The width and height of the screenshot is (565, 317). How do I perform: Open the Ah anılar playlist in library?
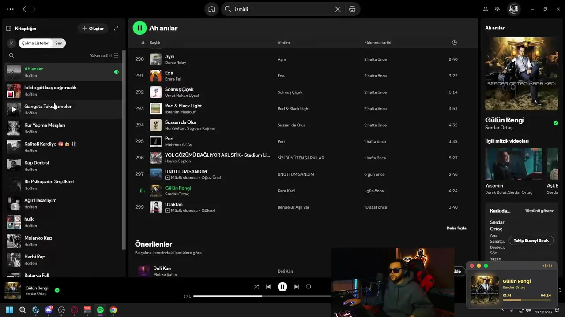64,72
